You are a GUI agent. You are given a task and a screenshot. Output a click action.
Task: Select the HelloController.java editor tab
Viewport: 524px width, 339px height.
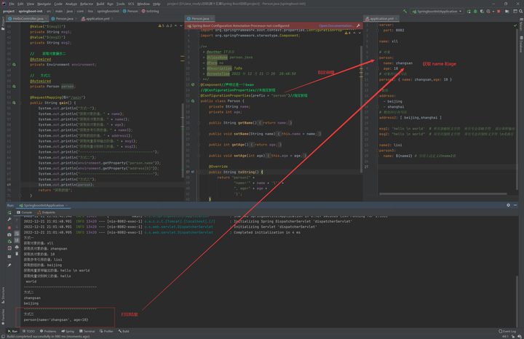click(x=28, y=19)
